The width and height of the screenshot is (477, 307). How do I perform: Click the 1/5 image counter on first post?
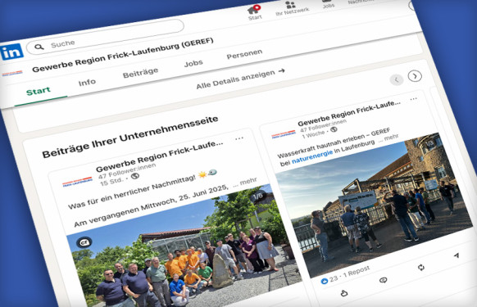pyautogui.click(x=258, y=196)
